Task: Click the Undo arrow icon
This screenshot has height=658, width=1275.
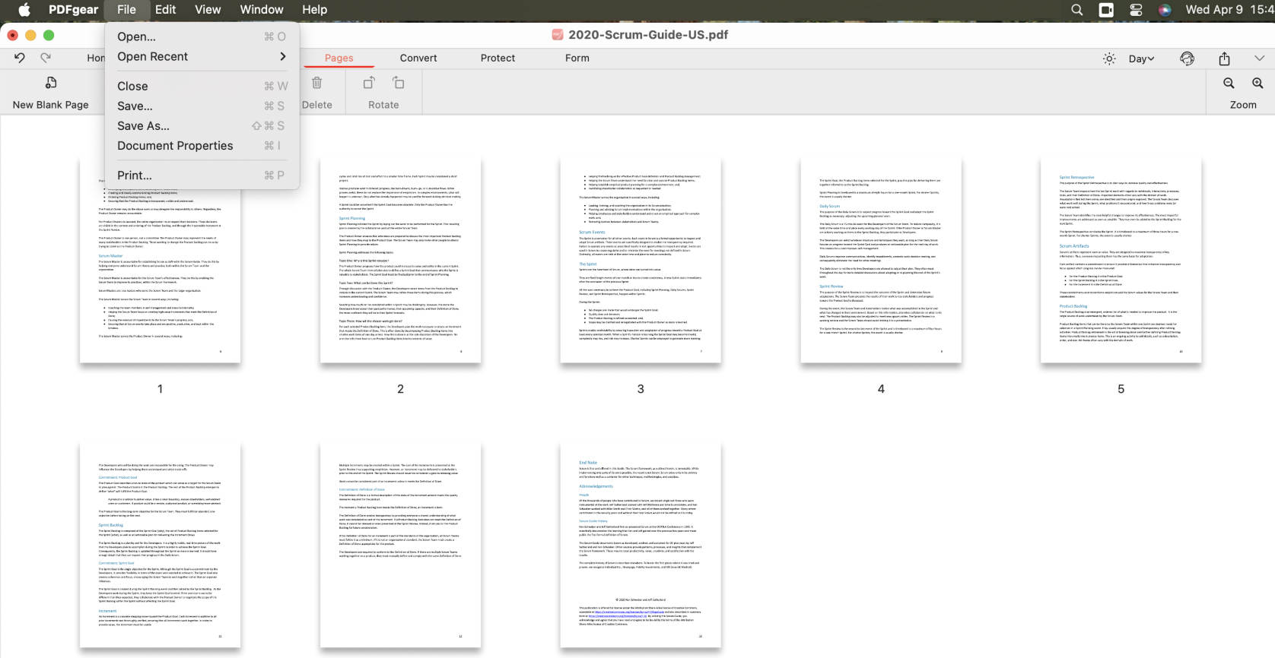Action: (x=20, y=58)
